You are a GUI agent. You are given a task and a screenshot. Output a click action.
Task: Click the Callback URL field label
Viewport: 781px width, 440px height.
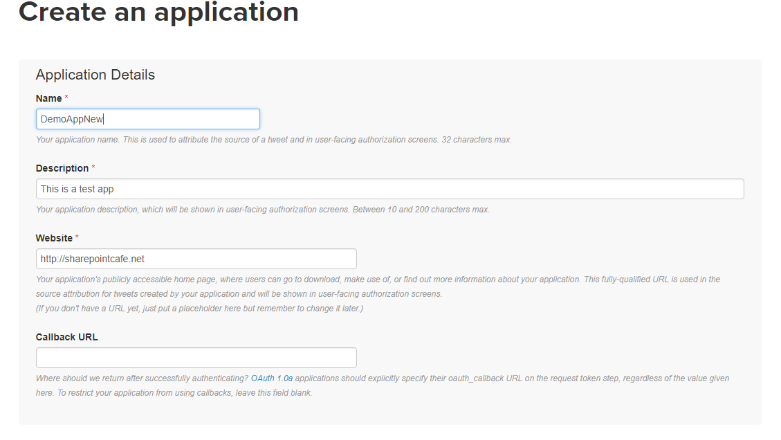click(67, 337)
